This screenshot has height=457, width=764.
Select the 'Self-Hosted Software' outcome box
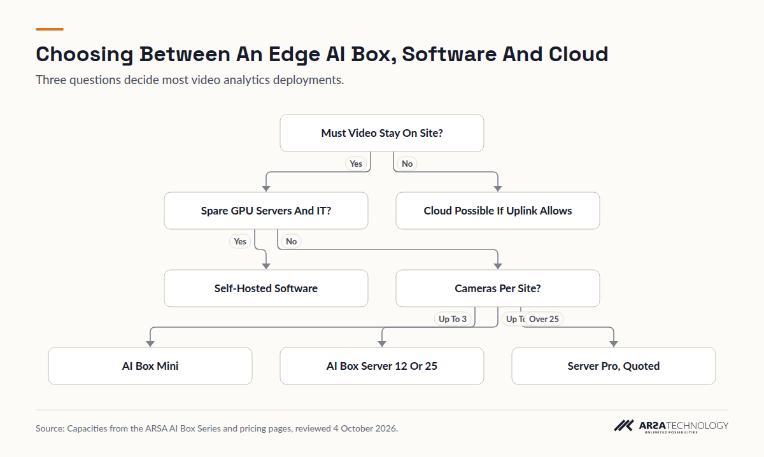tap(266, 288)
